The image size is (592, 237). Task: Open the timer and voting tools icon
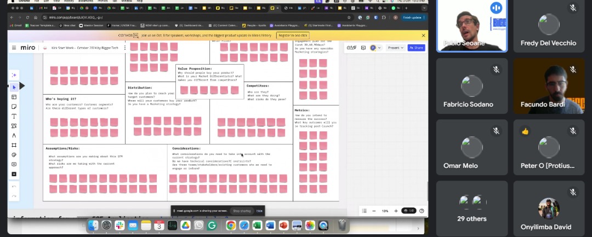click(x=351, y=48)
